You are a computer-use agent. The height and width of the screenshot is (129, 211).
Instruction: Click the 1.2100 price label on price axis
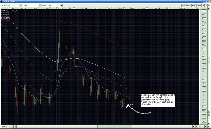point(203,122)
